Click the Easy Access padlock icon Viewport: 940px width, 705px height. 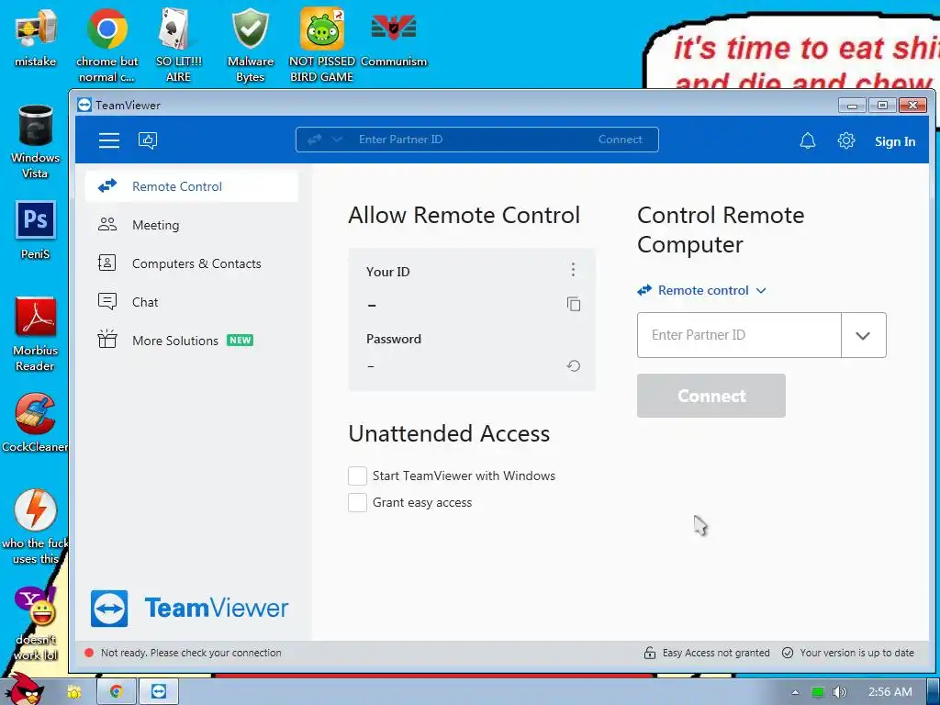[x=649, y=653]
